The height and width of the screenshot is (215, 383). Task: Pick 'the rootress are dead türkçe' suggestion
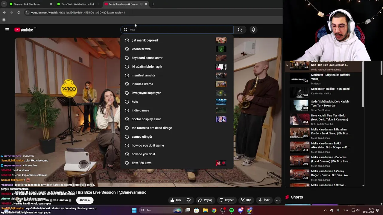[177, 128]
